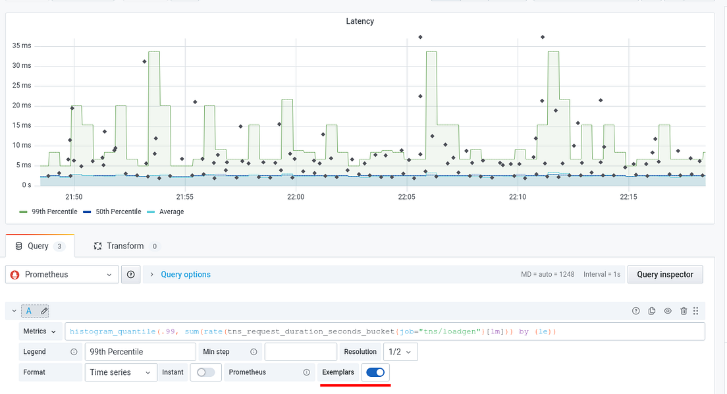Open the Format dropdown showing Time series
The width and height of the screenshot is (727, 394).
coord(121,372)
